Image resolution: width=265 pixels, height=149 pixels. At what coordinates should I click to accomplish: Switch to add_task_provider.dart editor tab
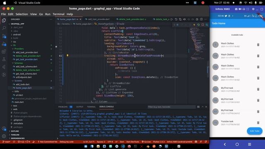point(98,19)
